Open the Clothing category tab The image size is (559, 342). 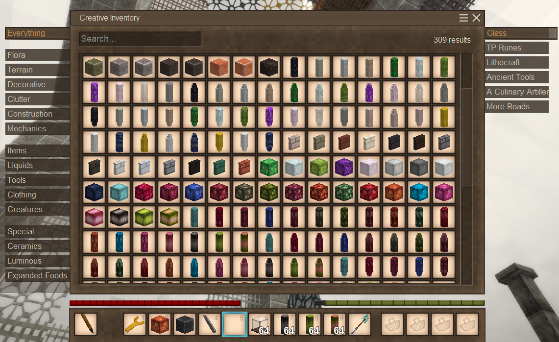[x=37, y=195]
